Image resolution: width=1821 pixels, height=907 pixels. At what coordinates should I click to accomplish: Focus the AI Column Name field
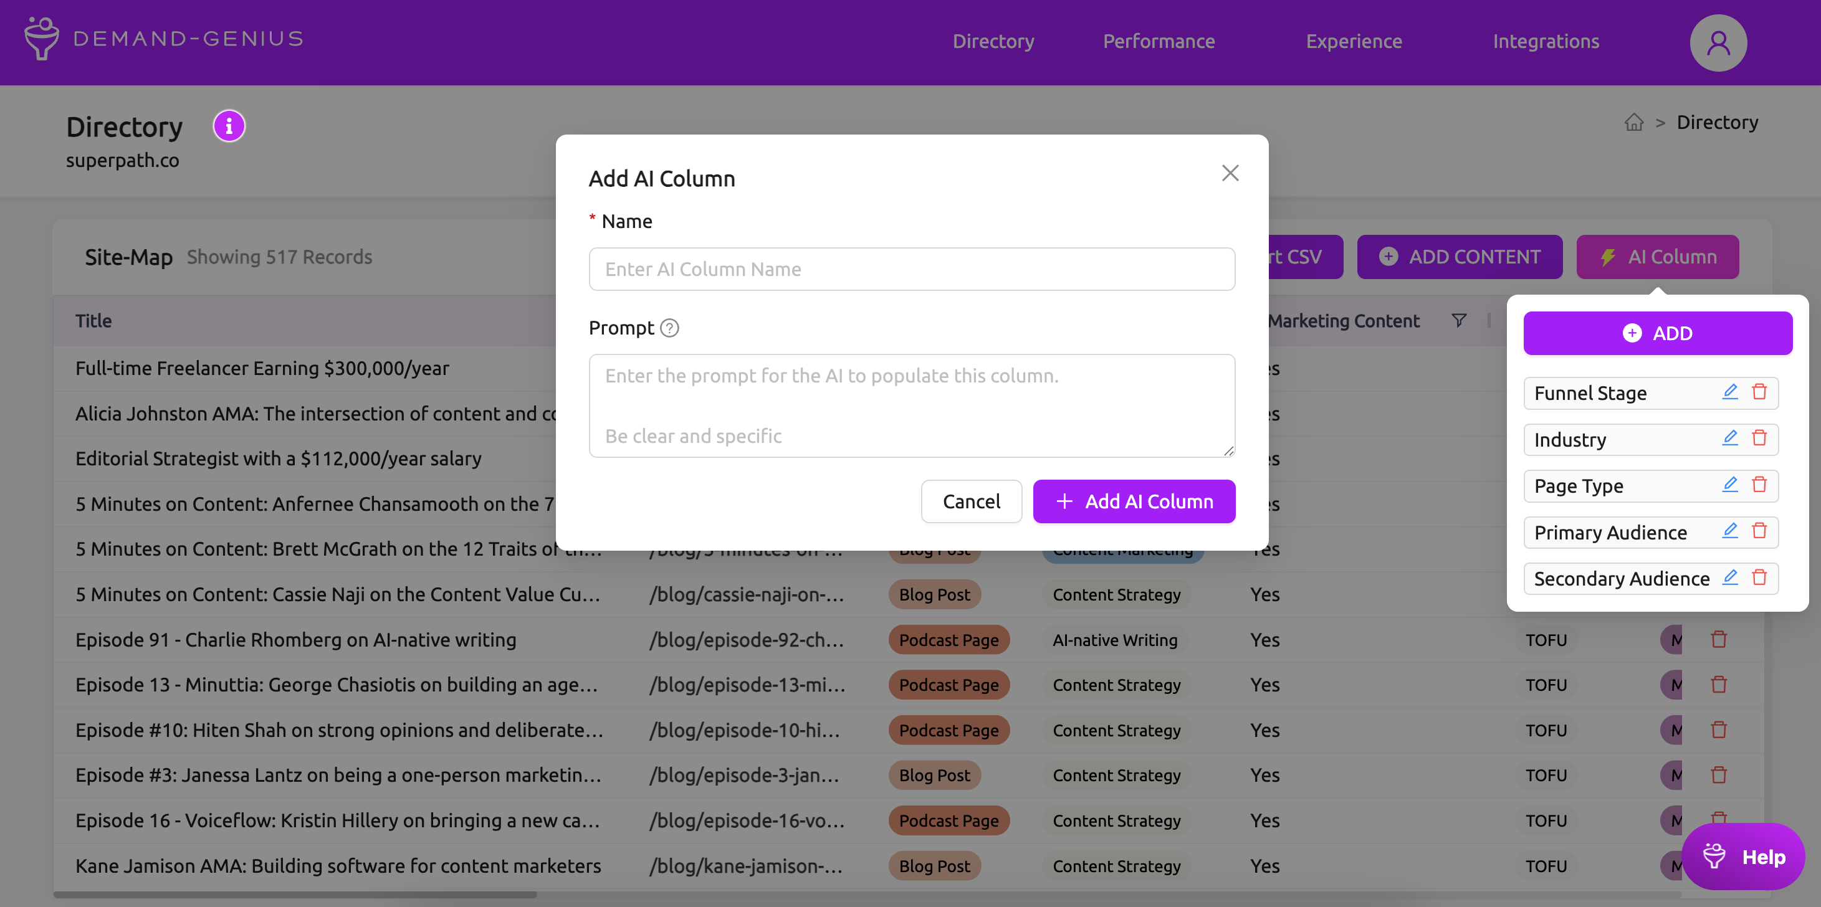tap(911, 269)
